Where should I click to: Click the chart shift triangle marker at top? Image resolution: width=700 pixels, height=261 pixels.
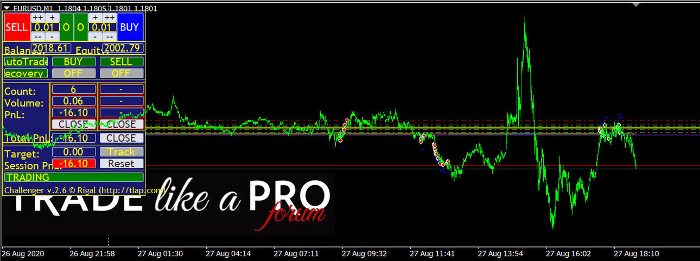click(x=636, y=4)
